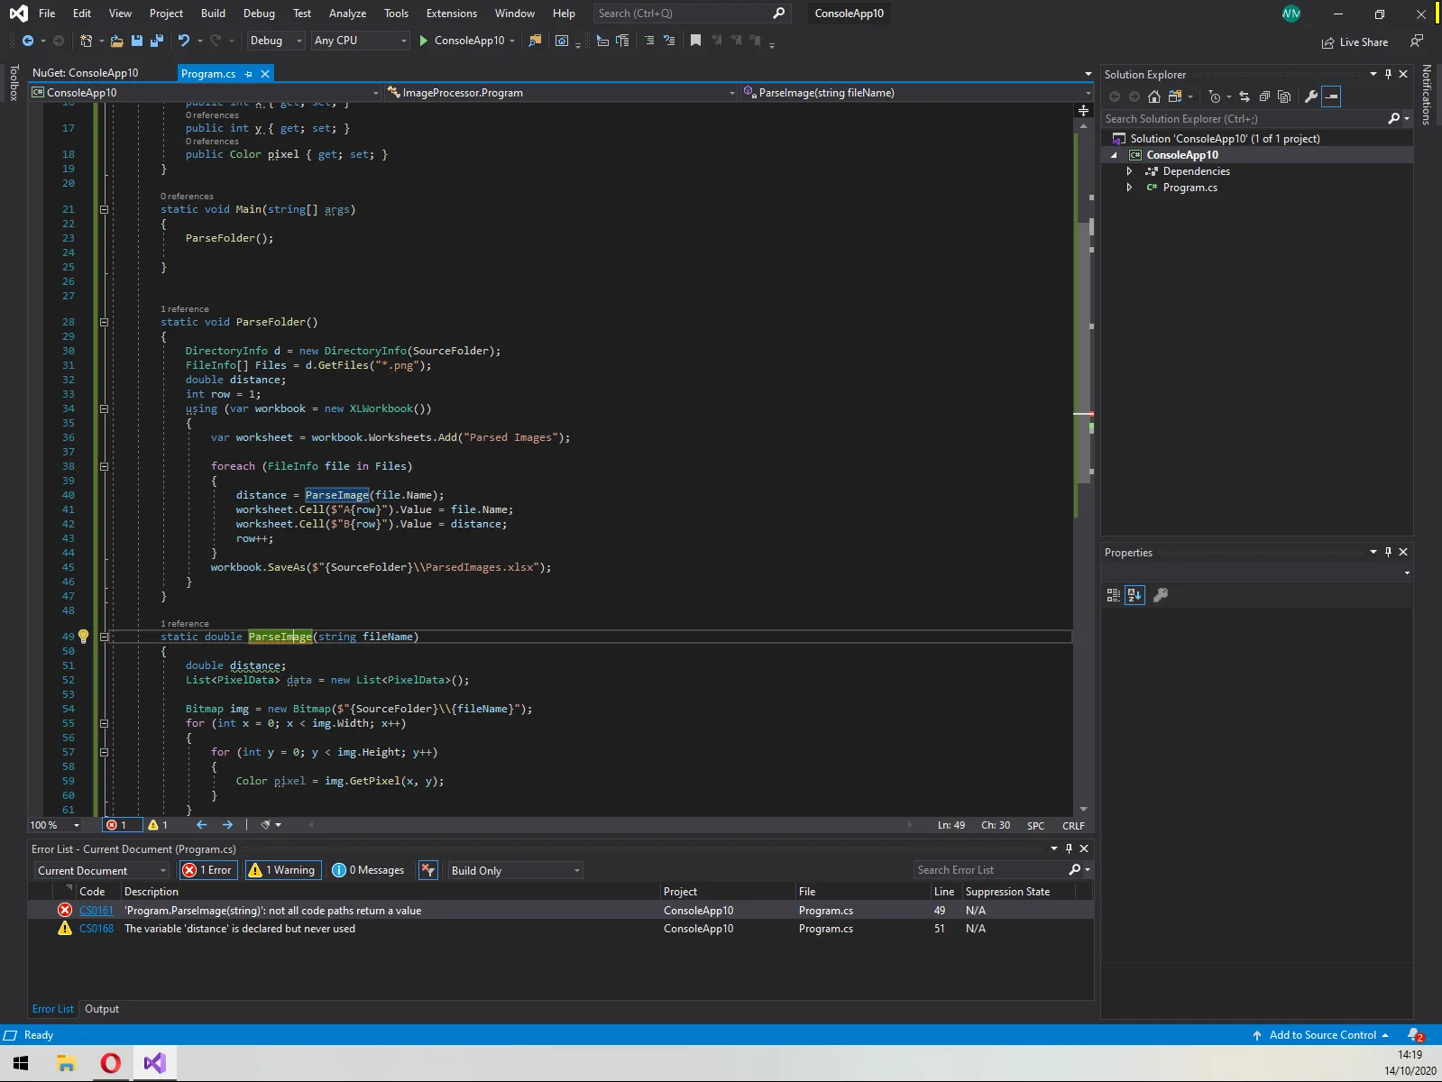The width and height of the screenshot is (1442, 1082).
Task: Open the Current Document scope dropdown
Action: tap(102, 871)
